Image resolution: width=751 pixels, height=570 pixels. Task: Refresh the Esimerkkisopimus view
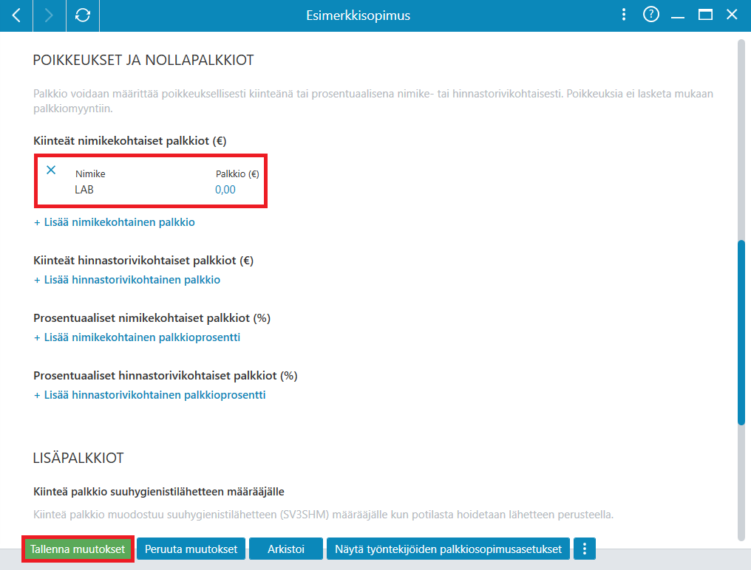(x=83, y=16)
